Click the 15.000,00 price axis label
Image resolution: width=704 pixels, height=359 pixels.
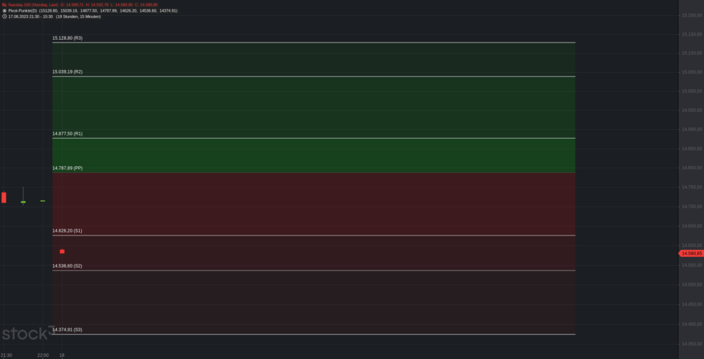point(692,91)
